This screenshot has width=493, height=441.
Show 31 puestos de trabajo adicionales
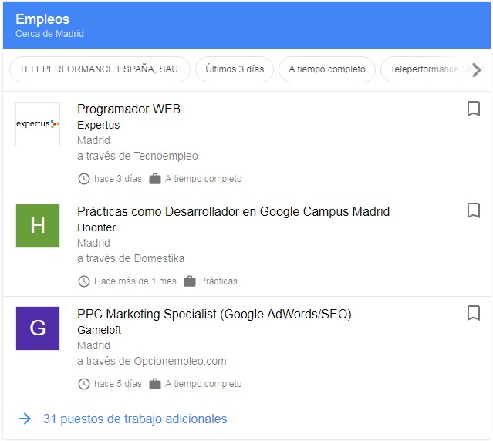point(135,419)
